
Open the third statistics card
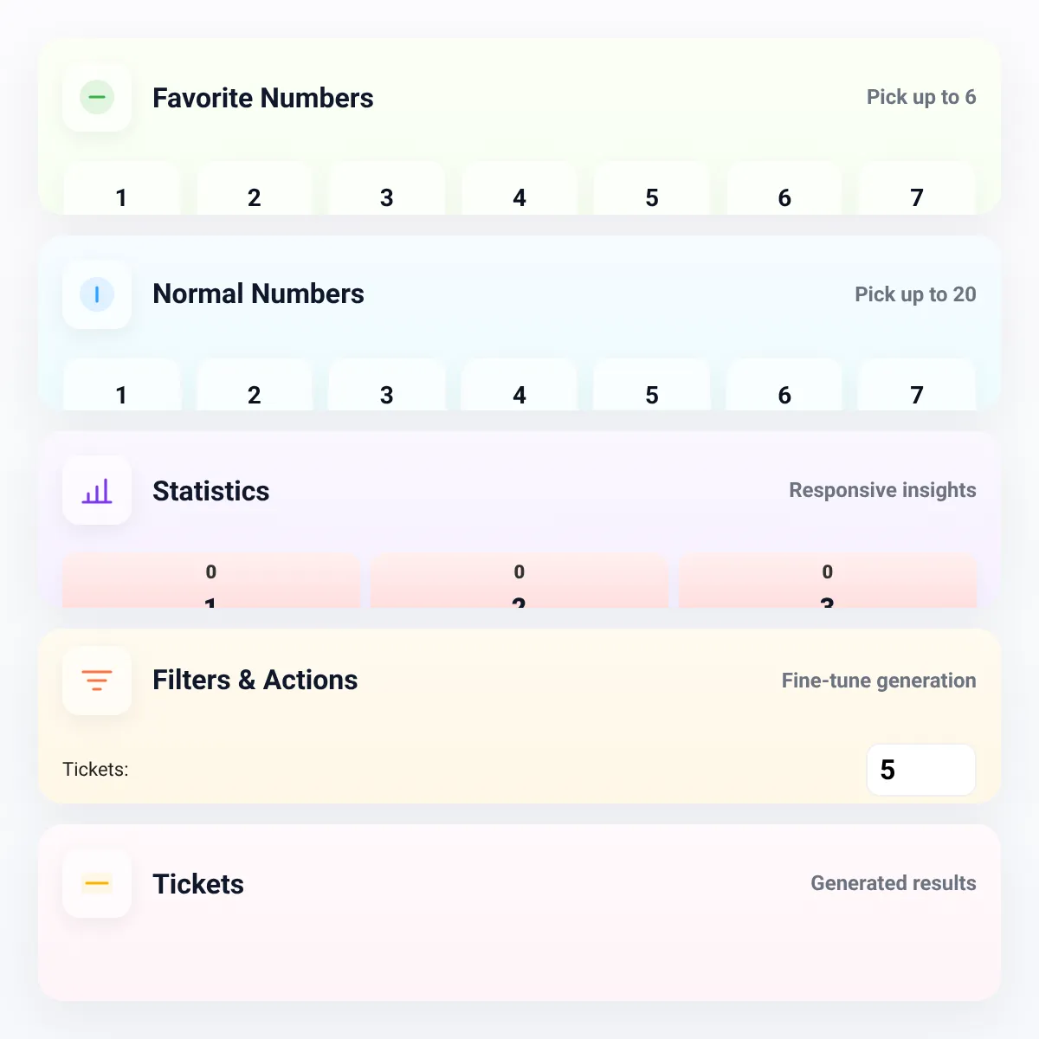828,581
